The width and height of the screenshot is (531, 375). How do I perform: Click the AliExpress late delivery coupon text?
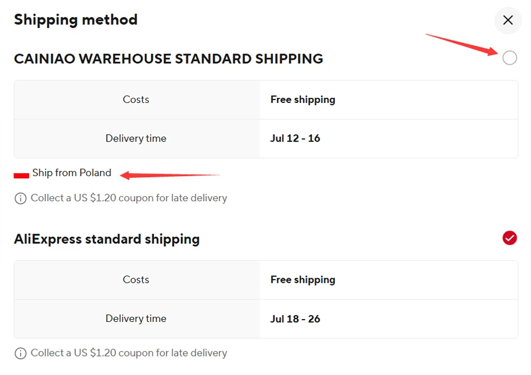(129, 353)
